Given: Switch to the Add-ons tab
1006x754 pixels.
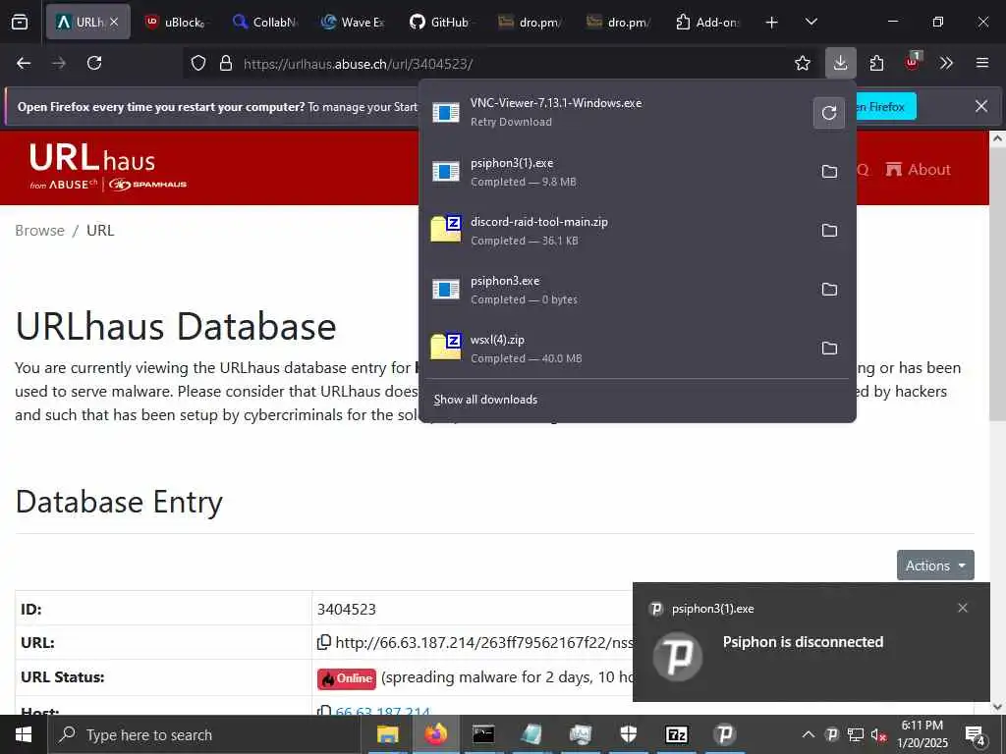Looking at the screenshot, I should point(707,22).
